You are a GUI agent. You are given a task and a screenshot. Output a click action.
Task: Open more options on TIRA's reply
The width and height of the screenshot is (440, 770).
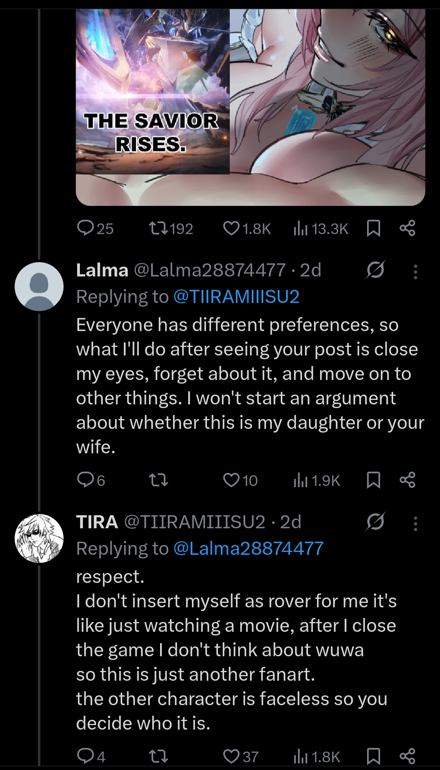coord(415,523)
